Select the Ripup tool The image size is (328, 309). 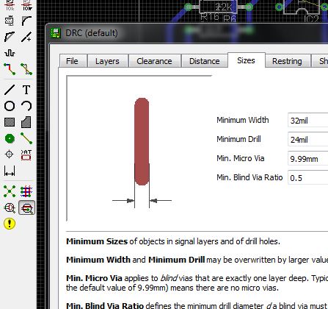26,69
